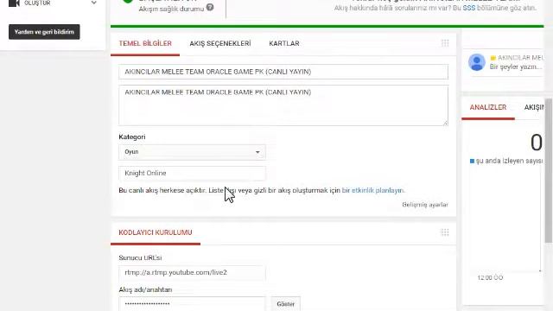Open Gelişmiş ayarlar link
The height and width of the screenshot is (311, 553).
coord(425,205)
